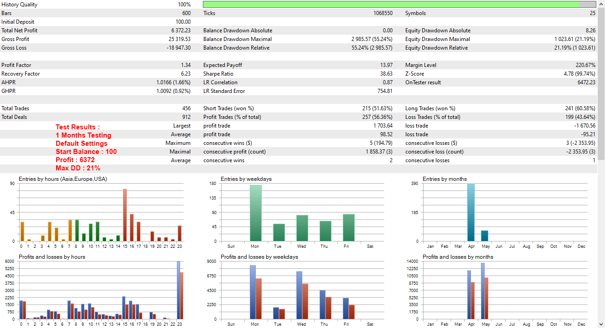Click the scrollbar down arrow
Screen dimensions: 605x328
(601, 324)
